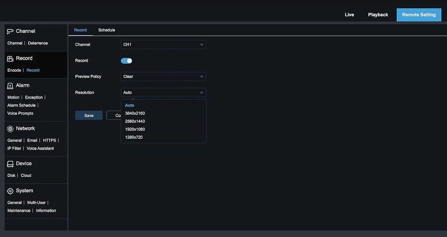Go to the Live view
This screenshot has height=237, width=447.
(349, 15)
